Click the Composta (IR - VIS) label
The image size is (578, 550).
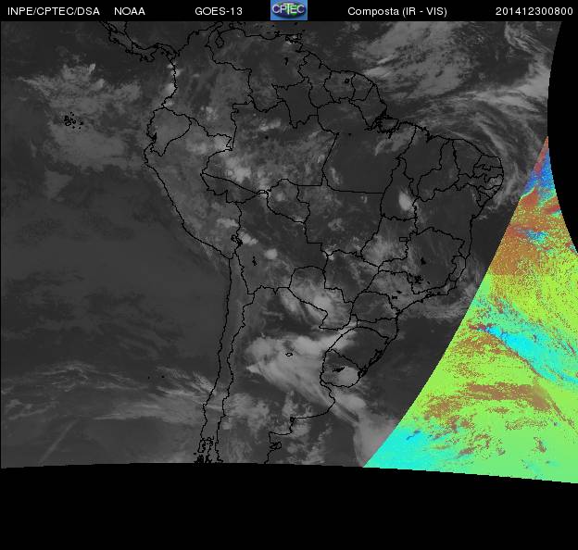(x=397, y=12)
